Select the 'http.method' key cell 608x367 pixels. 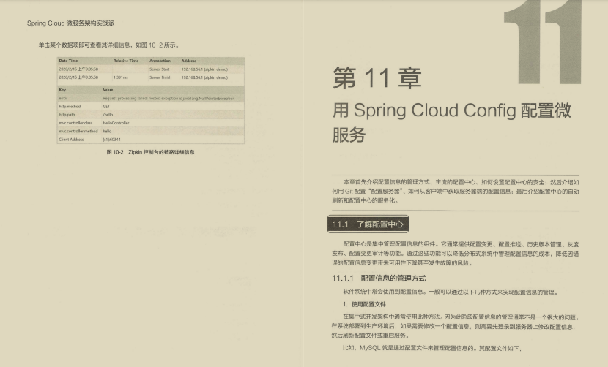click(70, 106)
